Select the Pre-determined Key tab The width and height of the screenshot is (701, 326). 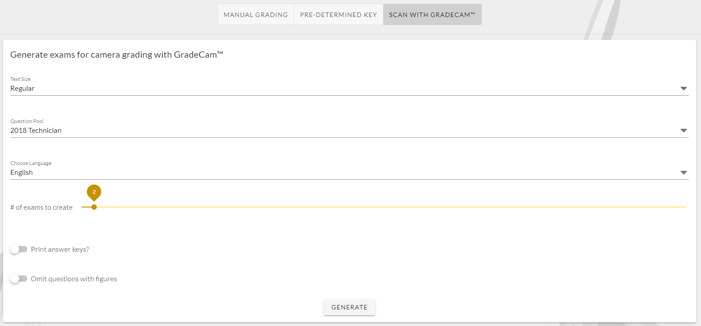[338, 14]
